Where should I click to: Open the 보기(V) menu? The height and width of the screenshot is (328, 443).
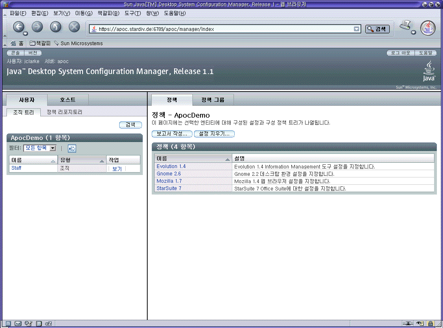coord(61,13)
